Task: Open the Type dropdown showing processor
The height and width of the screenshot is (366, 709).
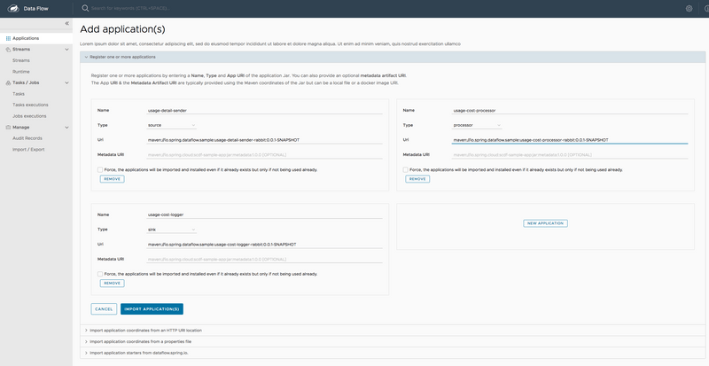Action: pyautogui.click(x=477, y=125)
